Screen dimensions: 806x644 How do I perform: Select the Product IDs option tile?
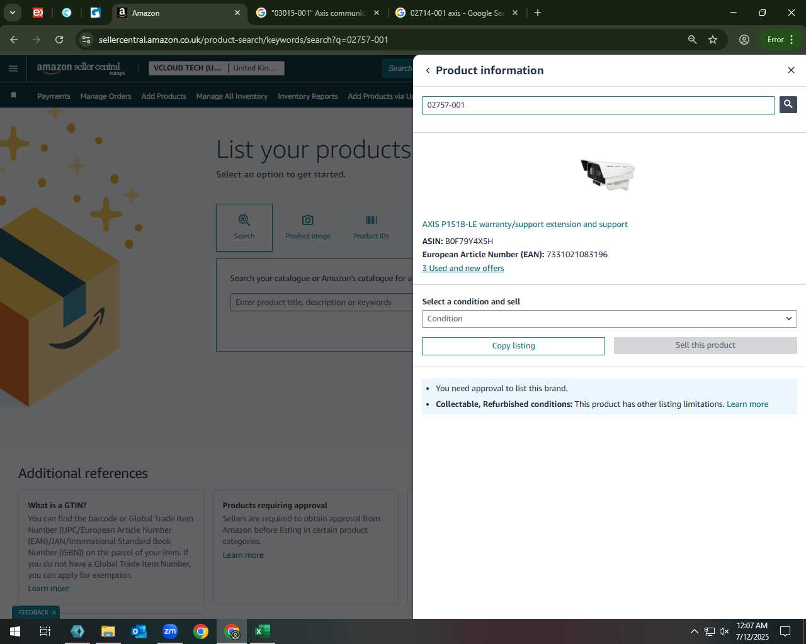(x=372, y=227)
